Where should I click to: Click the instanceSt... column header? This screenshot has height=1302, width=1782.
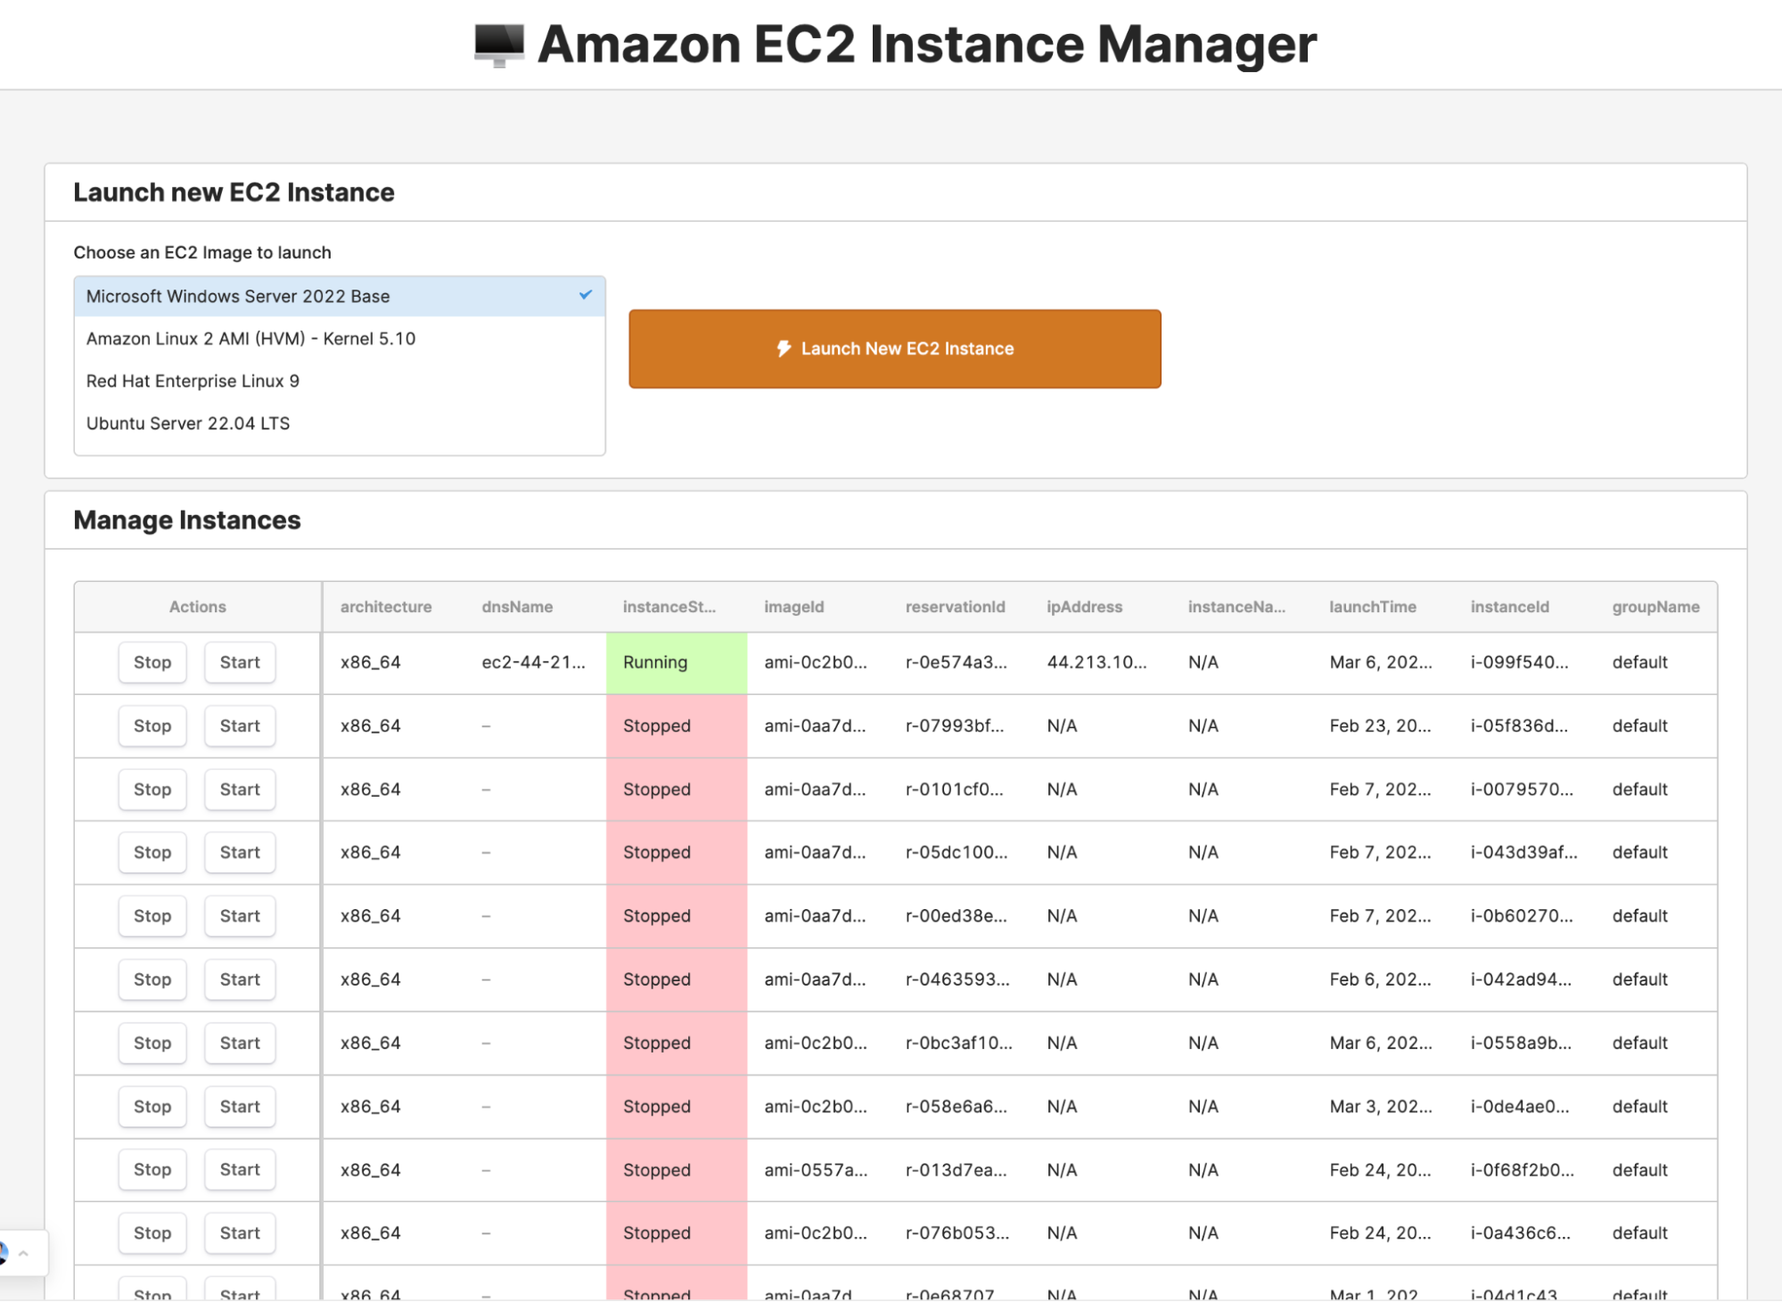click(669, 607)
